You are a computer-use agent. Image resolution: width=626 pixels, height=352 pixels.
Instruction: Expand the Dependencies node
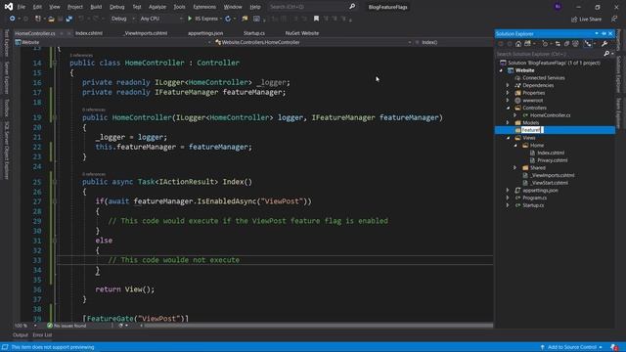tap(508, 85)
